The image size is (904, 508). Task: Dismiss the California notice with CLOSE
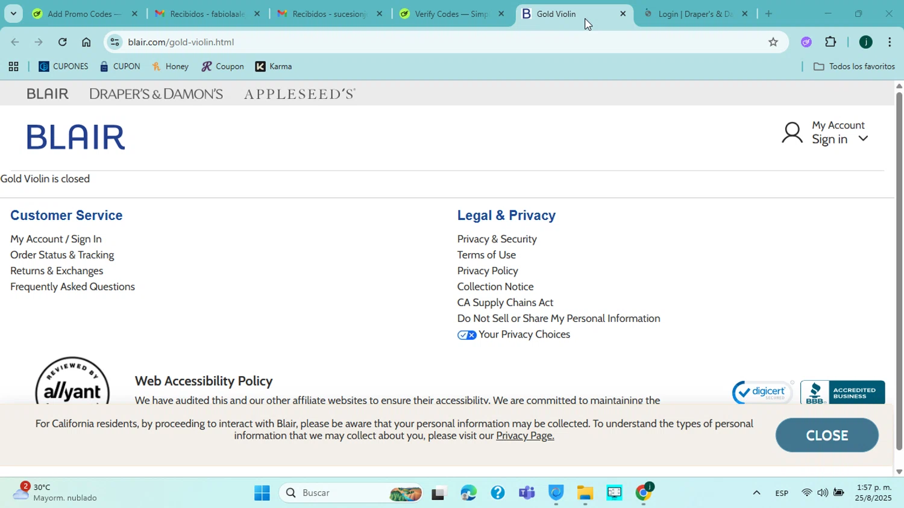827,435
